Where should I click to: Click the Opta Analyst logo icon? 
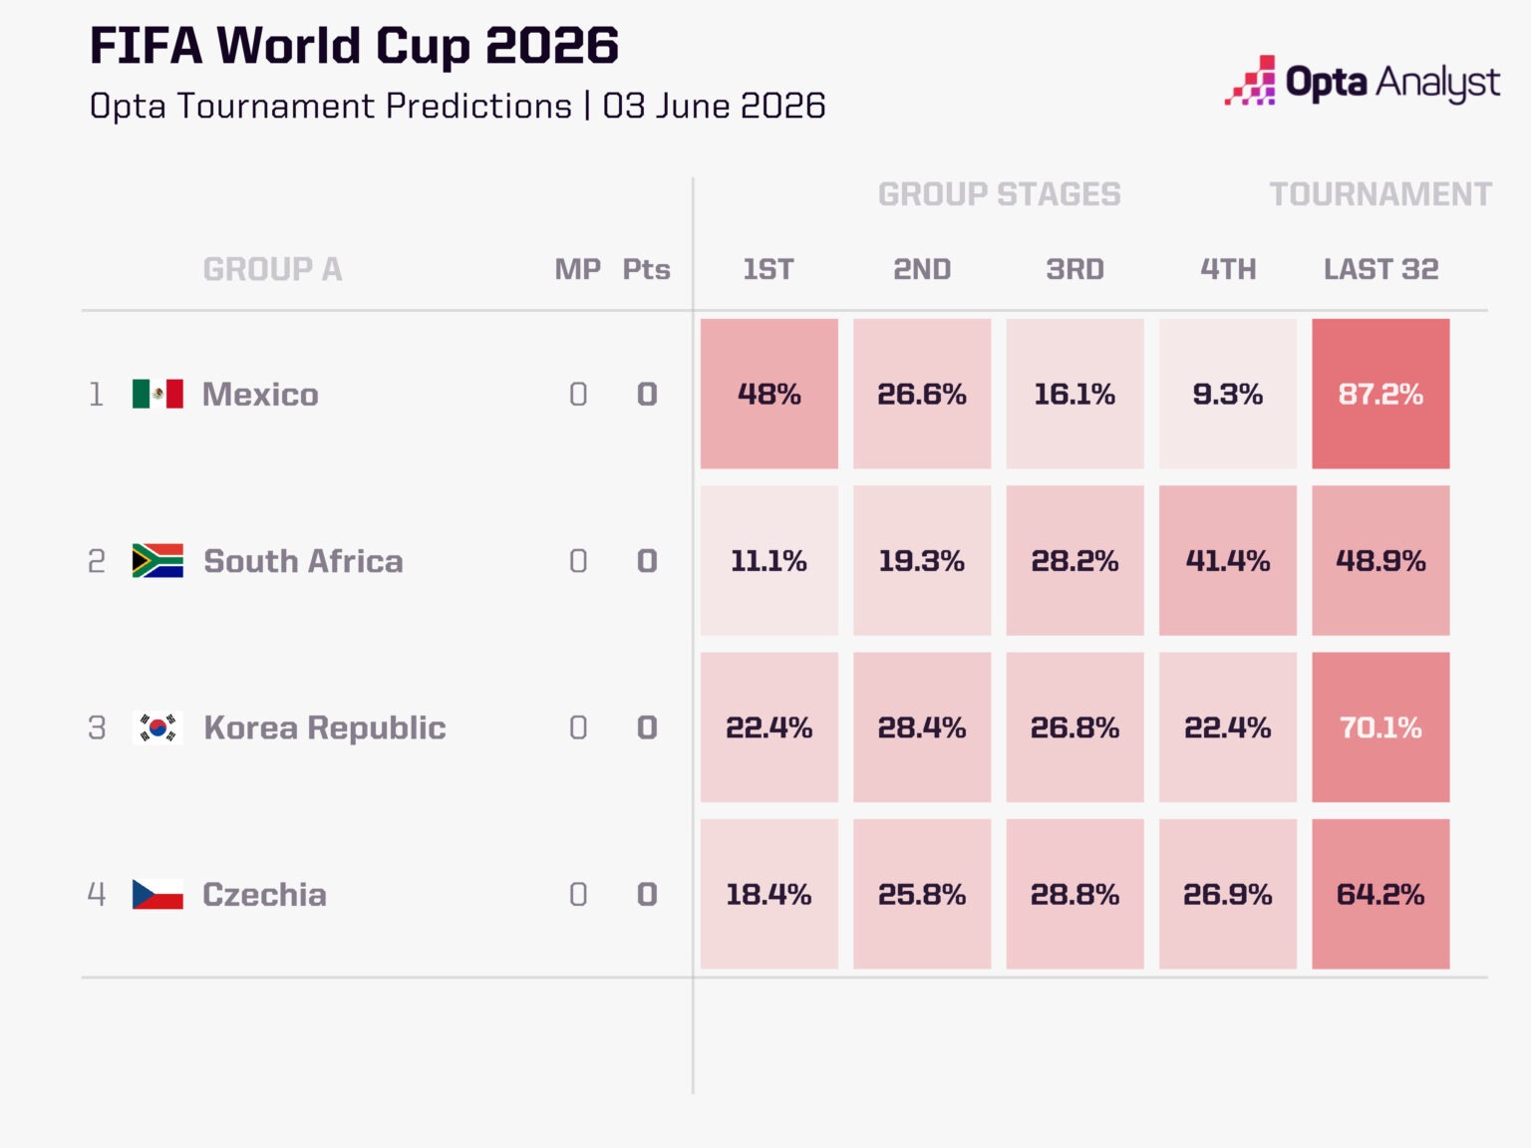[x=1250, y=81]
